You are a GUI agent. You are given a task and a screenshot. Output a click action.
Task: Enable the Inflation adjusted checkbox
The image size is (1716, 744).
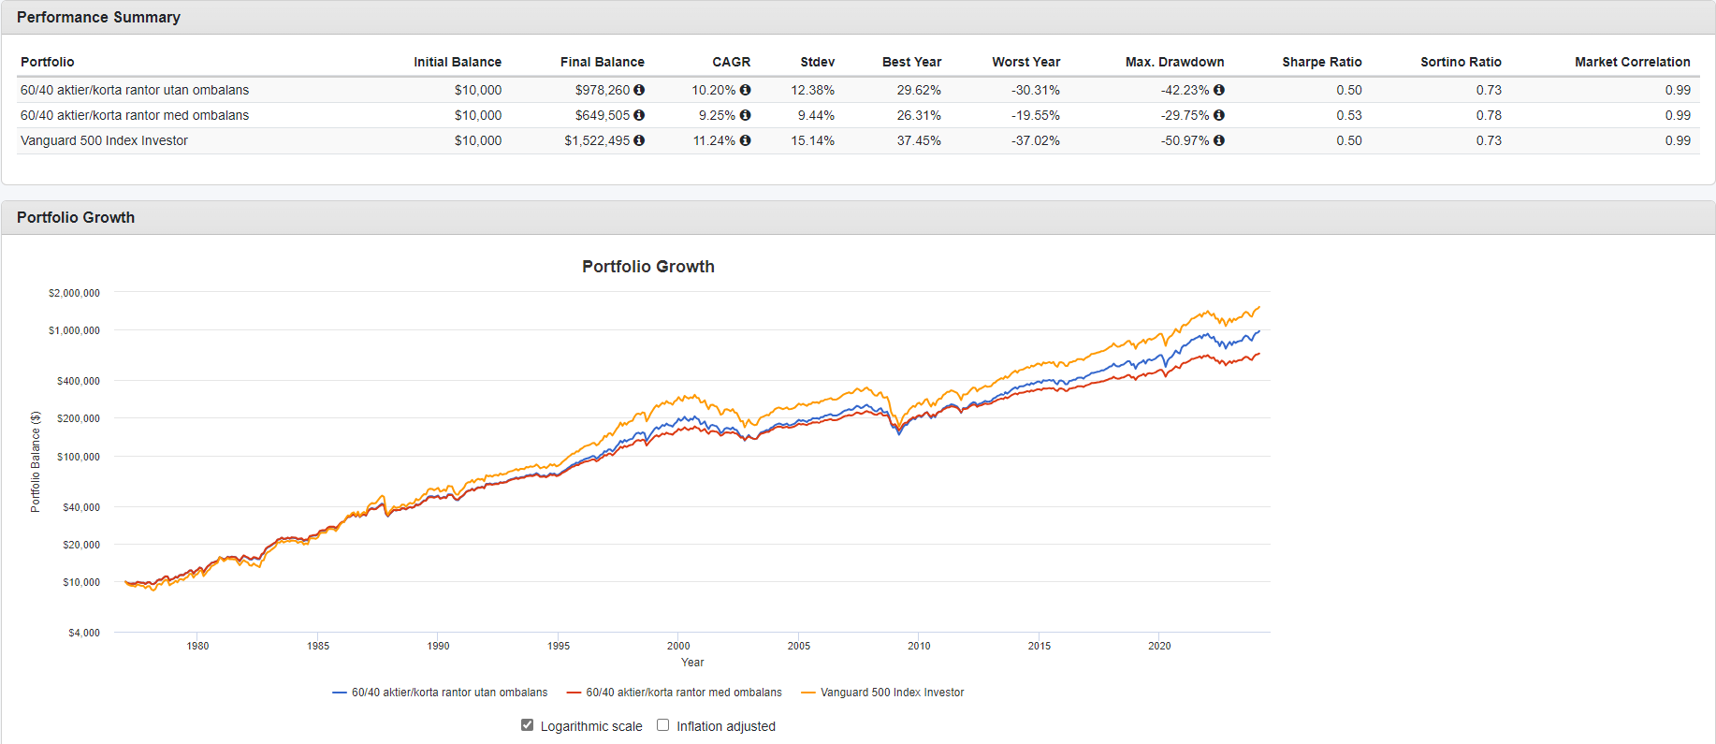click(663, 725)
